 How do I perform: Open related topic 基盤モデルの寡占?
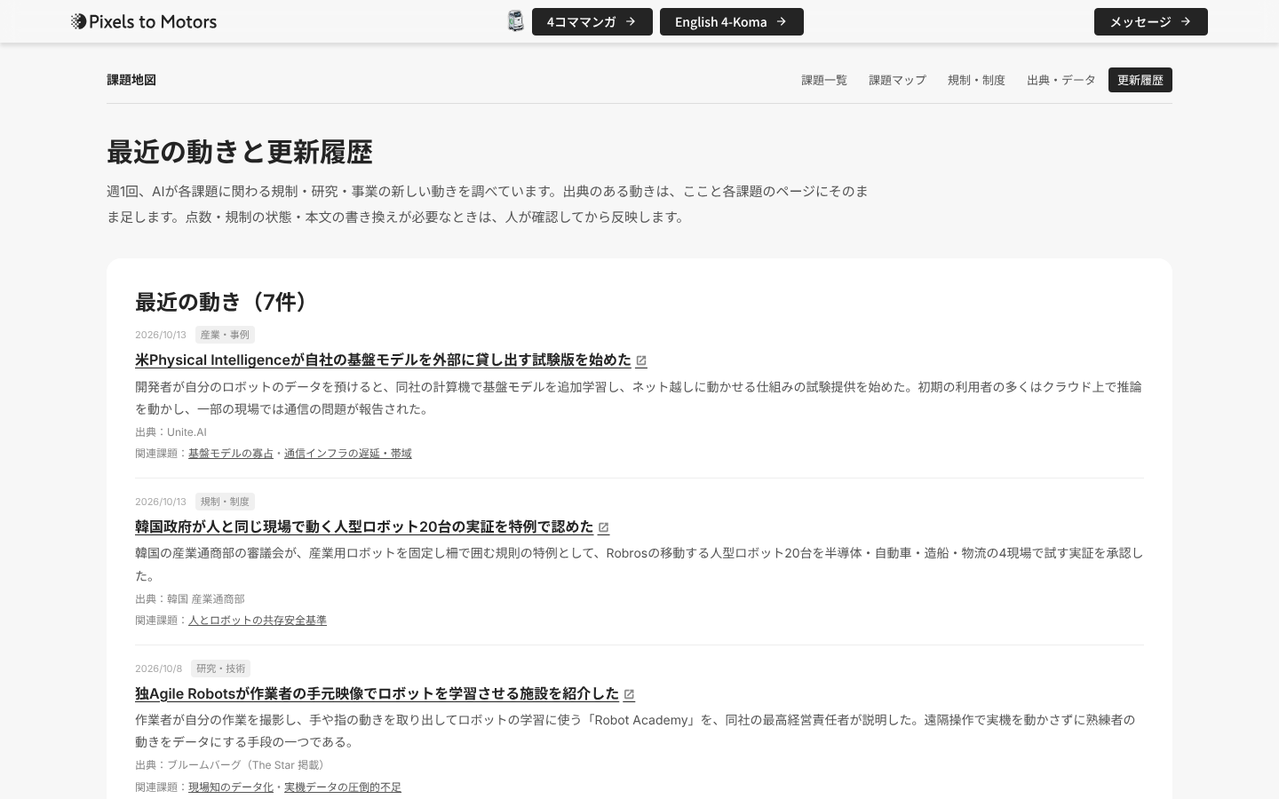click(x=231, y=453)
